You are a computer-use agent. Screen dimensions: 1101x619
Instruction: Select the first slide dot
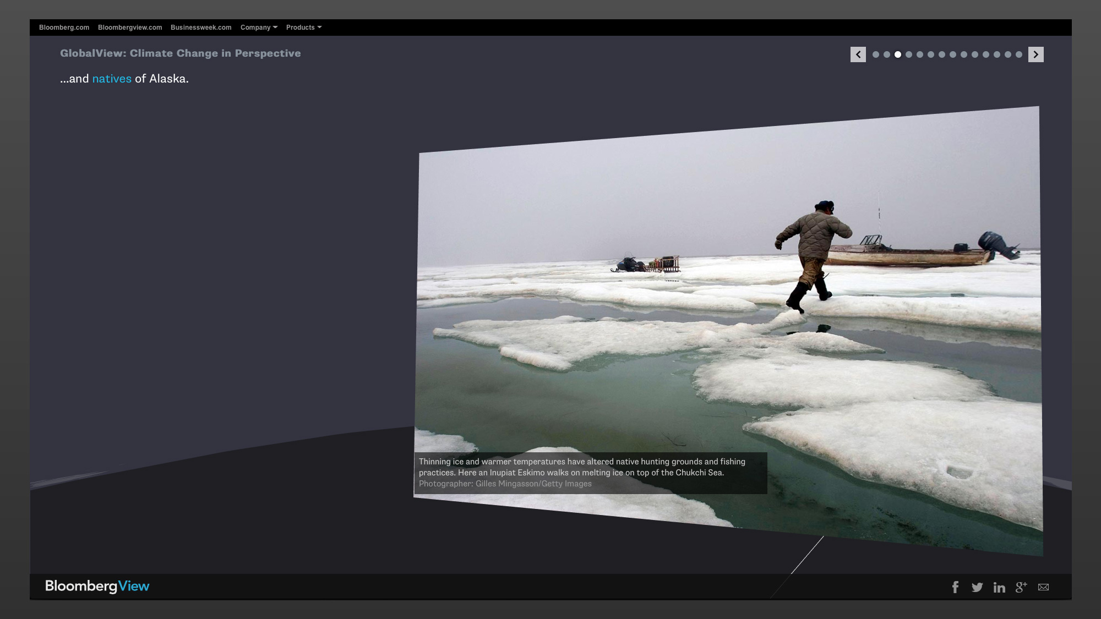tap(876, 54)
